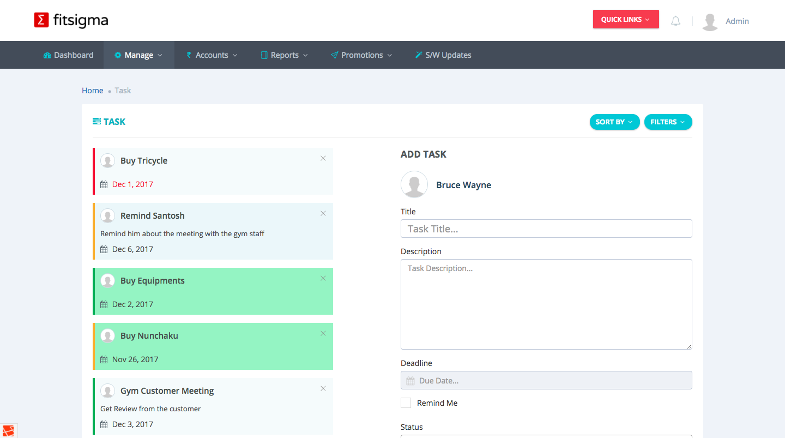Click the Admin user avatar
The height and width of the screenshot is (438, 785).
710,21
